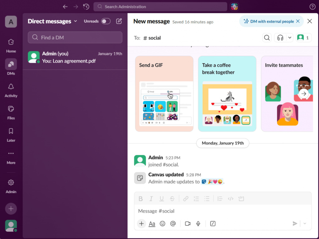Click the #social recipient in To field
Screen dimensions: 319x239
click(152, 38)
